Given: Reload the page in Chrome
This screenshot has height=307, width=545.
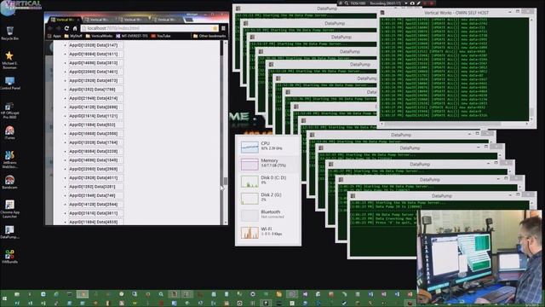Looking at the screenshot, I should coord(66,28).
